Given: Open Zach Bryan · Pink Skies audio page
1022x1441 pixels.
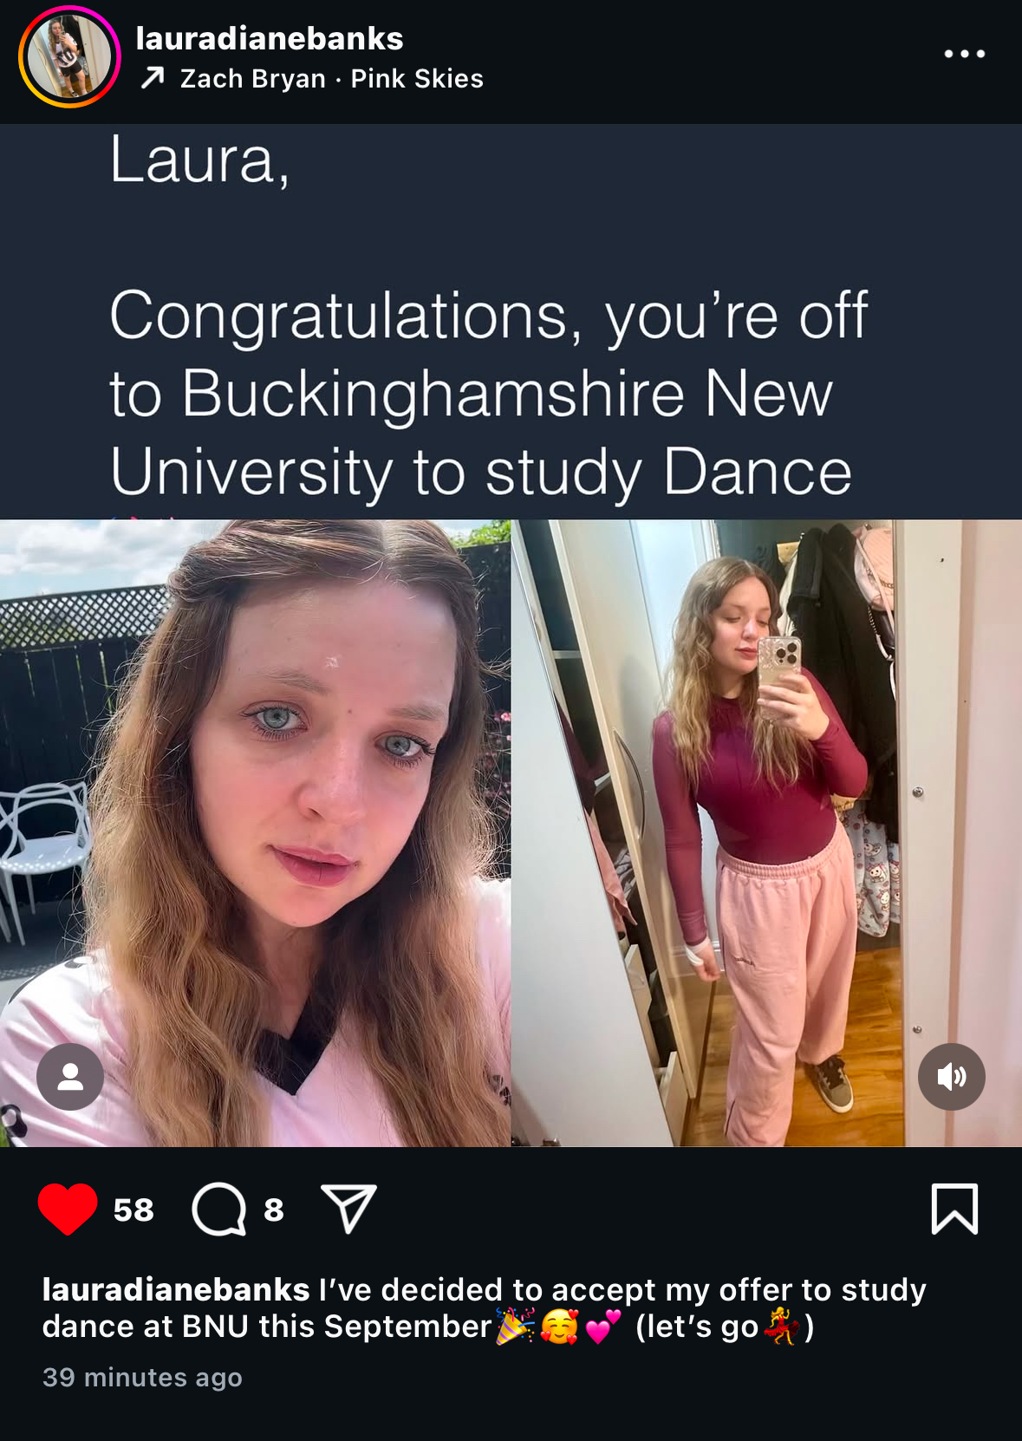Looking at the screenshot, I should tap(331, 79).
